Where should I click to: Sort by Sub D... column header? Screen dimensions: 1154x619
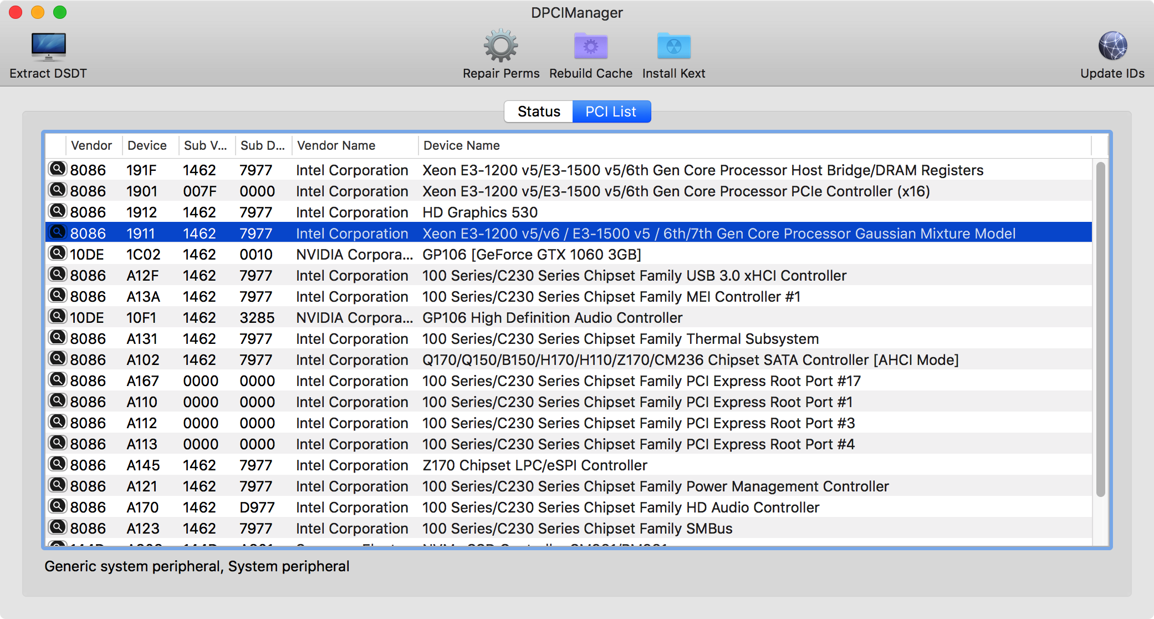pos(263,145)
